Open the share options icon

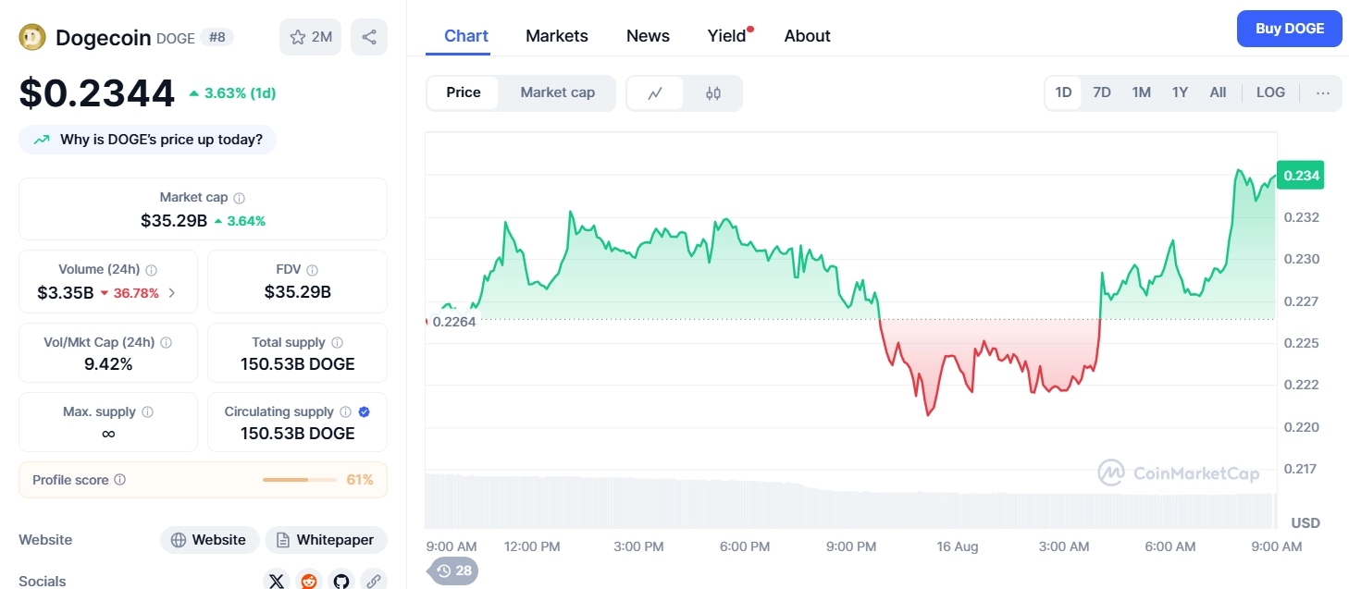[x=369, y=36]
